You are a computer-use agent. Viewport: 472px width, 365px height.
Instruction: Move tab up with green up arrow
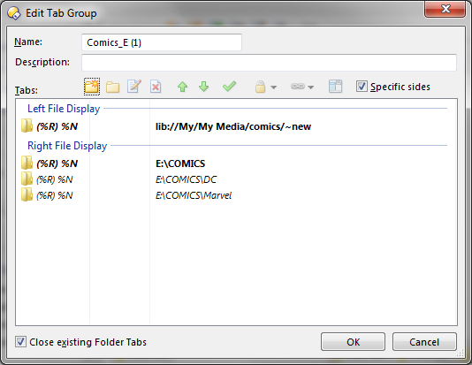click(182, 87)
